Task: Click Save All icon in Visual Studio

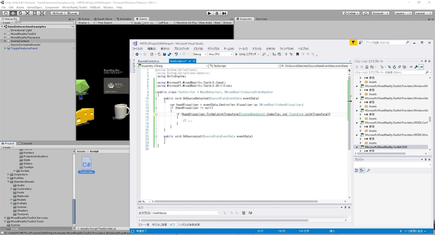Action: (169, 54)
